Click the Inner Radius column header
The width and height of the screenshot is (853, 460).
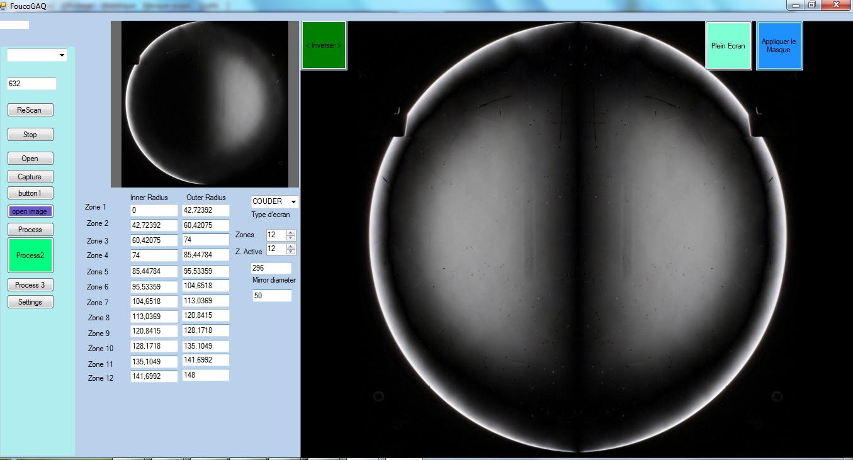click(x=150, y=198)
